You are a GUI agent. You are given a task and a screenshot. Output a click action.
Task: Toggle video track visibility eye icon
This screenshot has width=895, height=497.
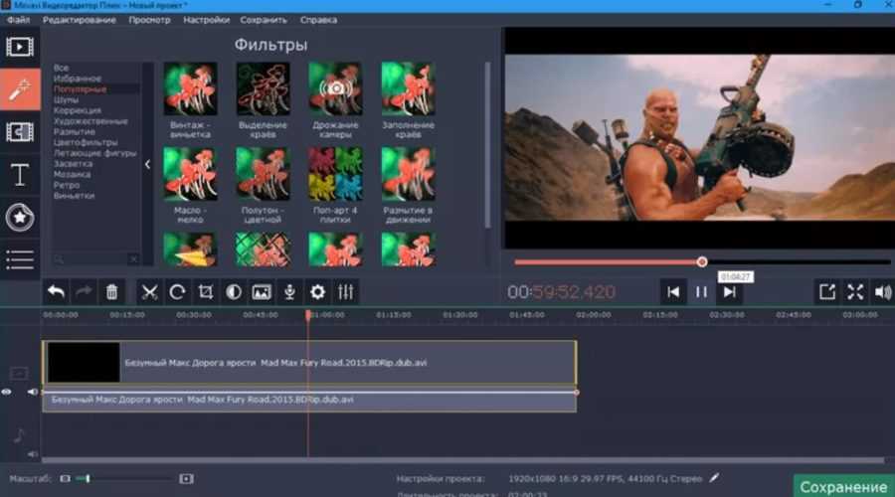(7, 393)
